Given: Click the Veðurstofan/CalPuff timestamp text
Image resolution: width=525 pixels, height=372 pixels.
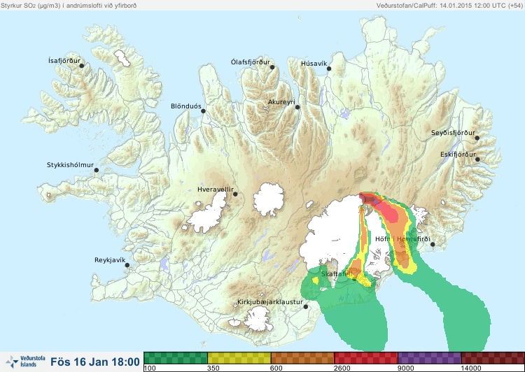Looking at the screenshot, I should (449, 6).
